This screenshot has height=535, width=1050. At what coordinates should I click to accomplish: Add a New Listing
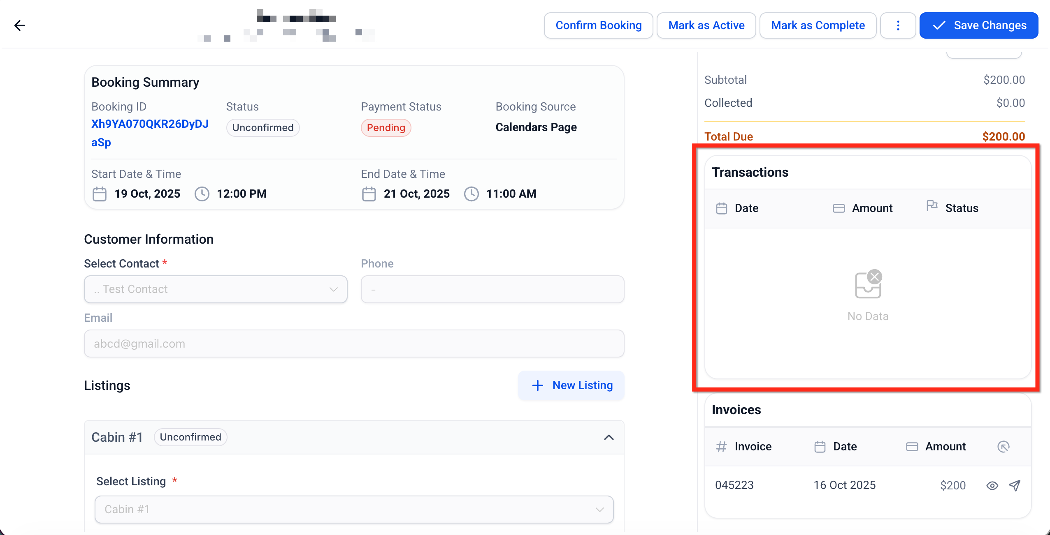point(571,385)
